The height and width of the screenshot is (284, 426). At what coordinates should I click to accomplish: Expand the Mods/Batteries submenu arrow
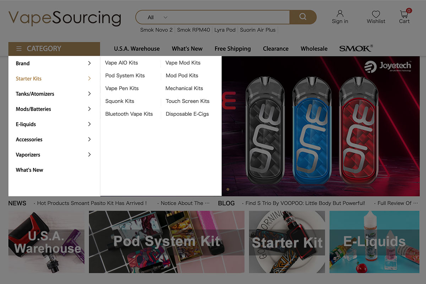(x=89, y=109)
